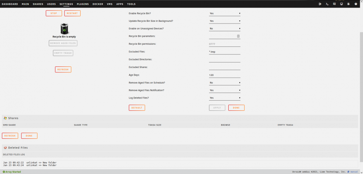Open the Docker menu tab

point(98,4)
